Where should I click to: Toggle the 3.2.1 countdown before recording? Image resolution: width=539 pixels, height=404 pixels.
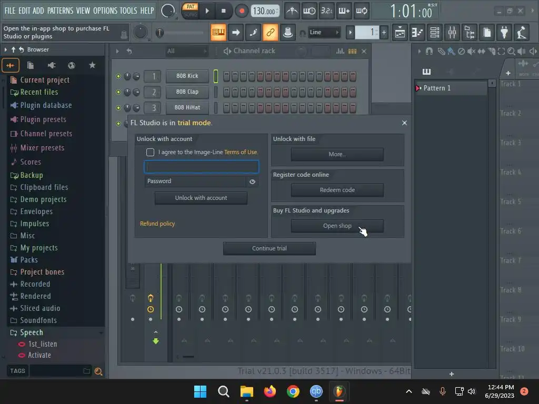click(326, 11)
